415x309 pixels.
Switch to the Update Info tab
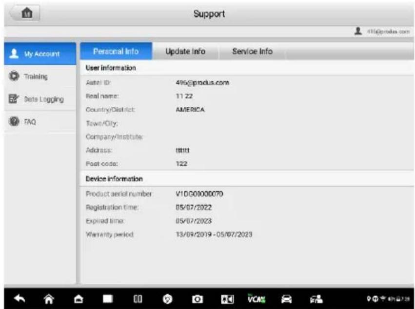[x=185, y=51]
